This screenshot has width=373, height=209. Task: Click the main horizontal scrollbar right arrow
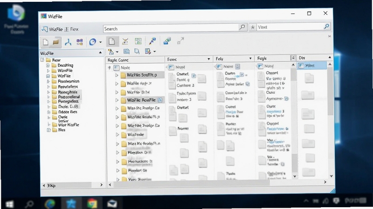325,182
